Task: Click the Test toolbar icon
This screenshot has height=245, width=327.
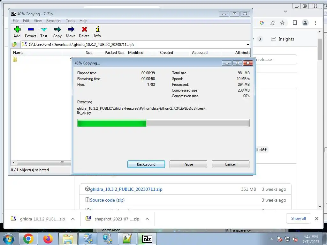Action: pyautogui.click(x=44, y=32)
